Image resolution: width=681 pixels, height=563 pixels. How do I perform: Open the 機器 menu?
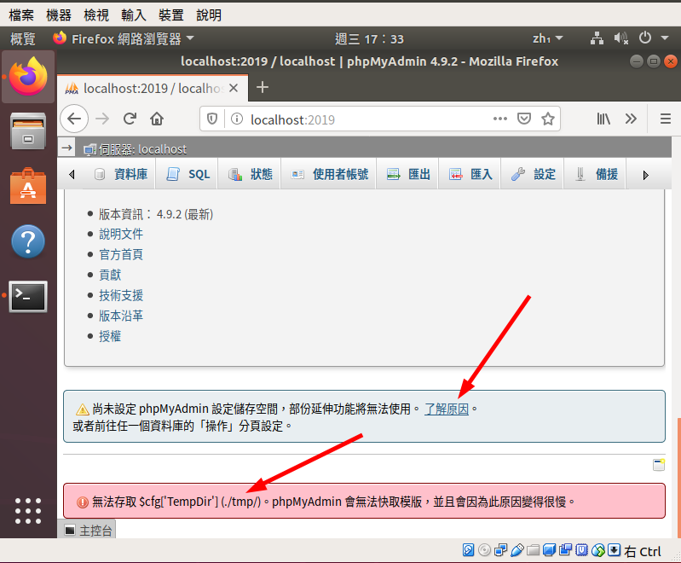(x=59, y=15)
